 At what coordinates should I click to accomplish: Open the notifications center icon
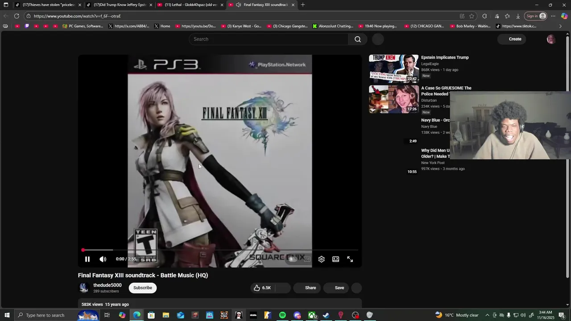tap(561, 315)
